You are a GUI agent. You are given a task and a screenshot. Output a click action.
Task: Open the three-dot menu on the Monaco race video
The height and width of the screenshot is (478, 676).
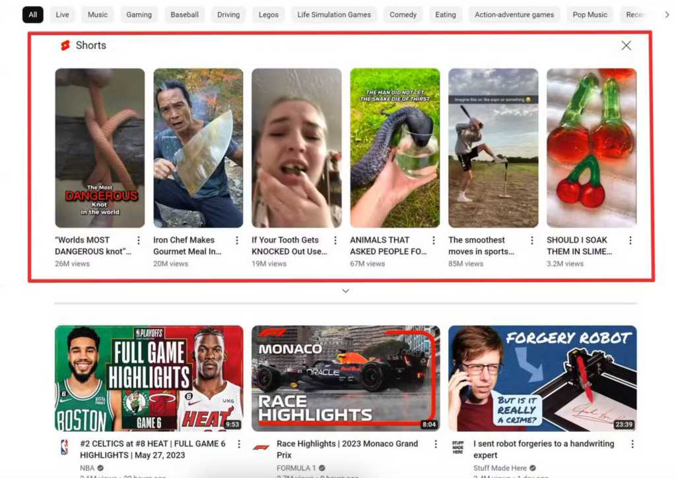[x=436, y=443]
